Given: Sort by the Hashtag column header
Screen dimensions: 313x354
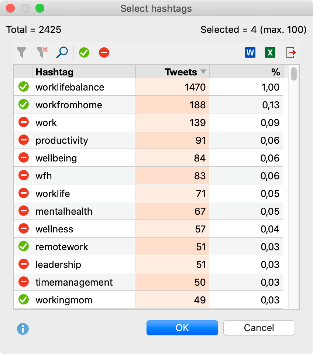Looking at the screenshot, I should click(83, 72).
